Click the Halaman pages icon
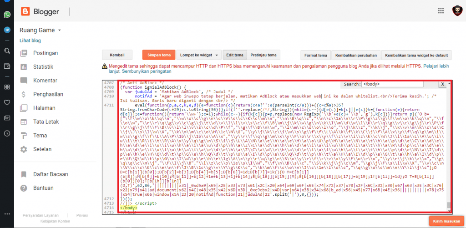Image resolution: width=466 pixels, height=228 pixels. click(24, 108)
